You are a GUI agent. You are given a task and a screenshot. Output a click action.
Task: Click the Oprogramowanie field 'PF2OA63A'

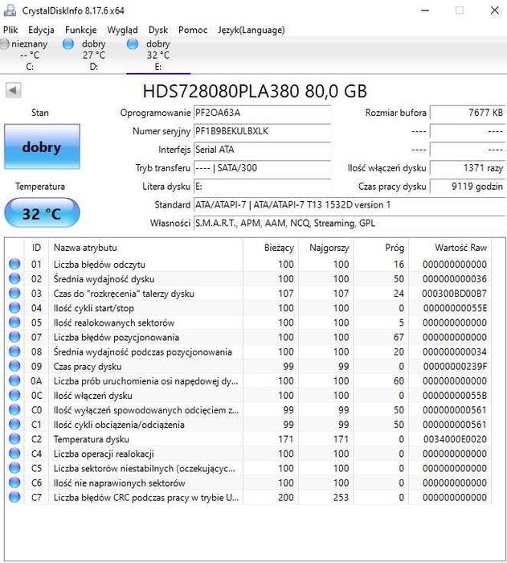tap(262, 113)
